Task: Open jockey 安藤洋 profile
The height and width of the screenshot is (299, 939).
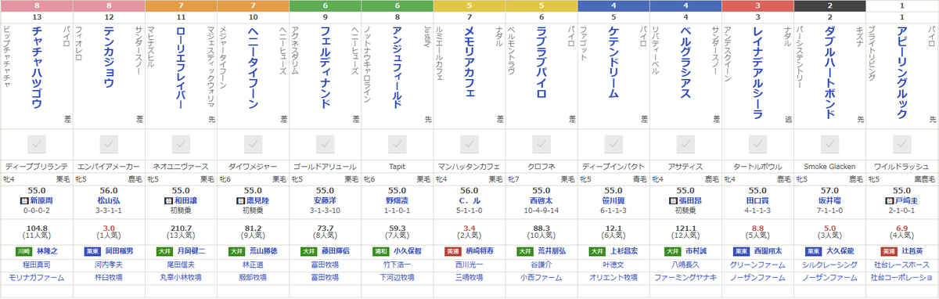Action: pos(325,200)
